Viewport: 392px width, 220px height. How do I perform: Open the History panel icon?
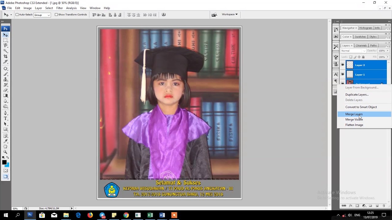pyautogui.click(x=336, y=29)
